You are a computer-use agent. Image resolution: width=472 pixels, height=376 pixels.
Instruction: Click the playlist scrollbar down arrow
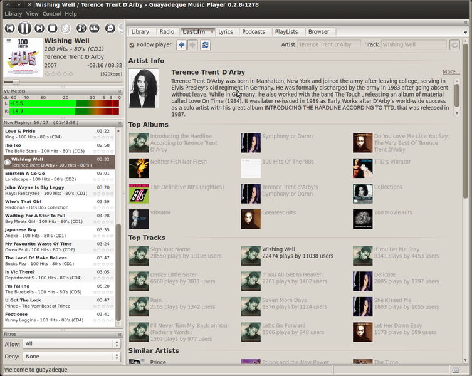coord(118,324)
